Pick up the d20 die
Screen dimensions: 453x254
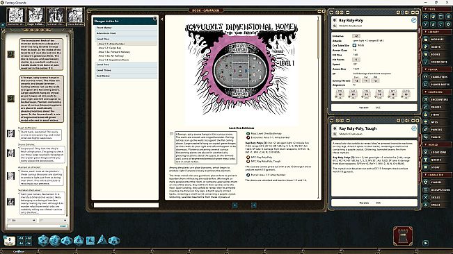click(43, 240)
